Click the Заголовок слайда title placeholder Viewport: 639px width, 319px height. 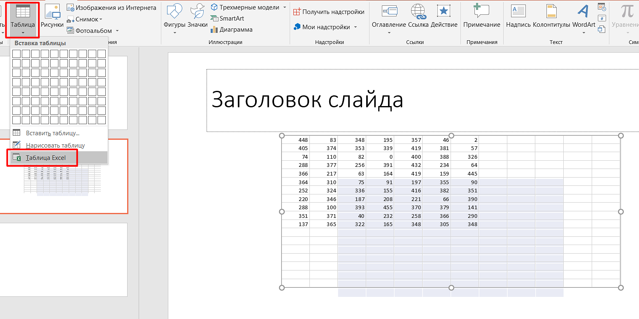(x=423, y=100)
